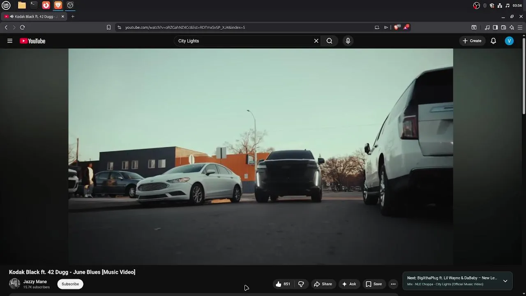Viewport: 526px width, 296px height.
Task: Run search with magnifier button
Action: coord(330,41)
